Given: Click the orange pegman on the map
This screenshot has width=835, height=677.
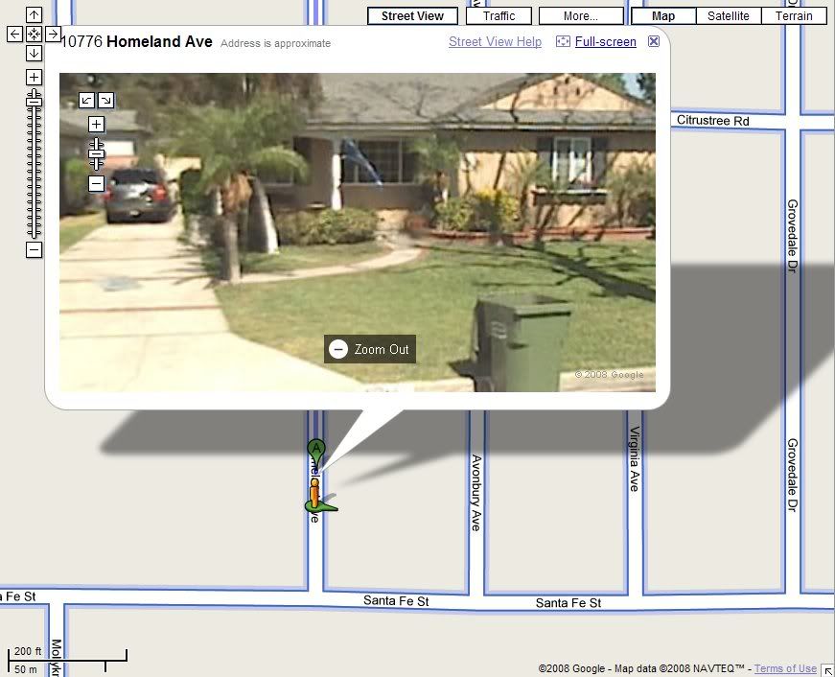Looking at the screenshot, I should click(314, 492).
